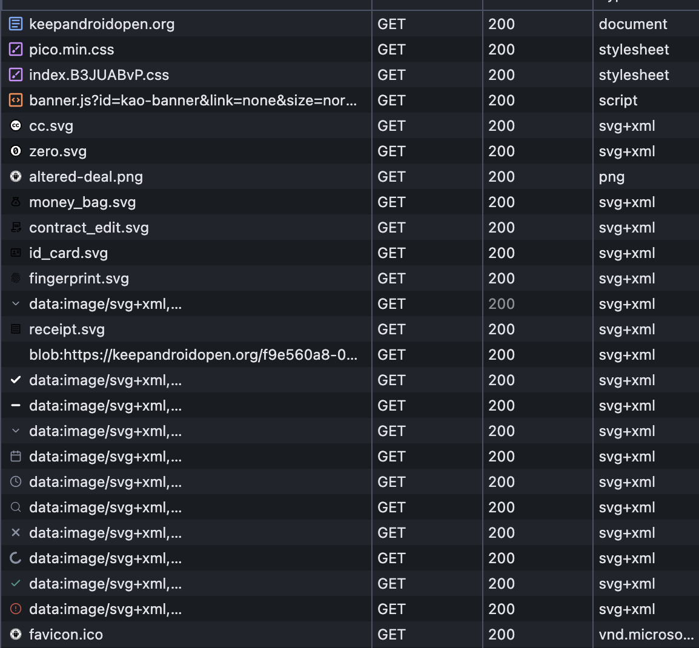Click the calendar icon data:image request
699x648 pixels.
(x=16, y=457)
